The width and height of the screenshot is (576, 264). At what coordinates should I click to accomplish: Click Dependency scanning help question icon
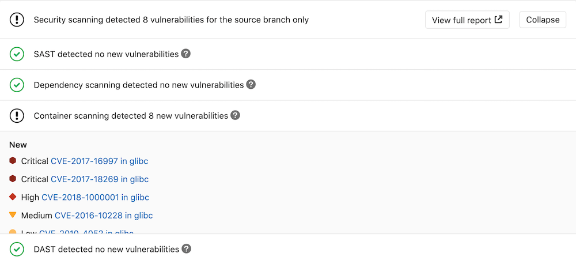(x=251, y=84)
